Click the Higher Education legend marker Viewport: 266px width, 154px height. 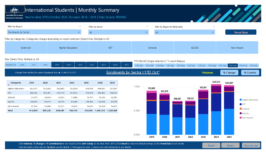tap(241, 100)
